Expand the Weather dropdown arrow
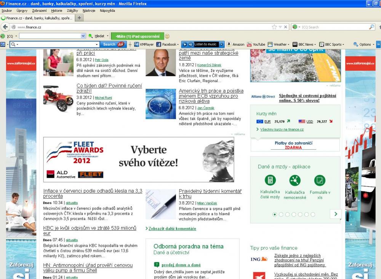Image resolution: width=381 pixels, height=279 pixels. pos(288,45)
